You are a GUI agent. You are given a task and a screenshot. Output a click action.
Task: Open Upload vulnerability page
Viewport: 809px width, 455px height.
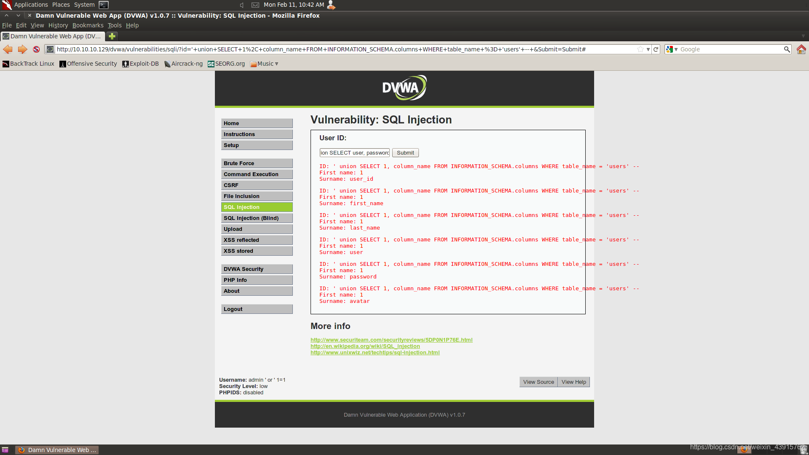(x=257, y=229)
